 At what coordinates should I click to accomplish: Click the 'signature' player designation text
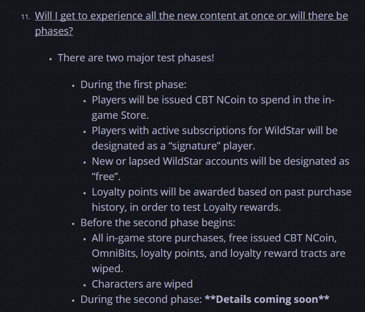tap(174, 146)
